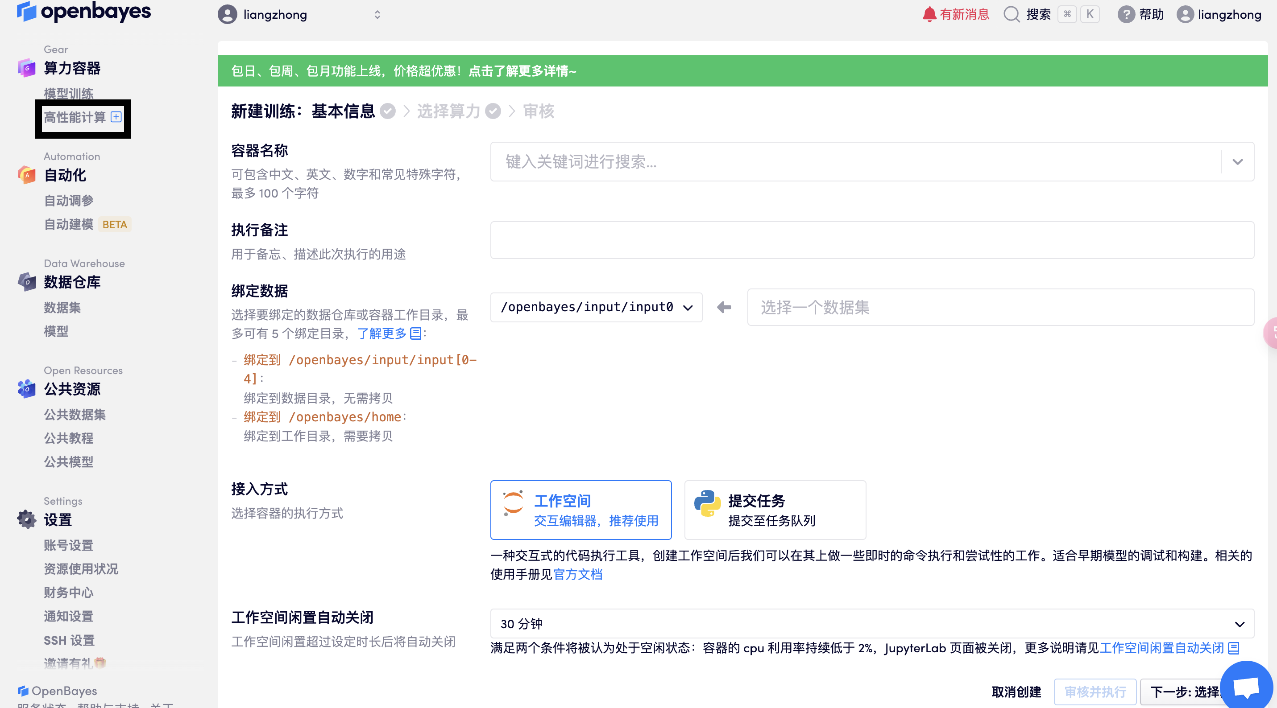Open the 官方文档 link
This screenshot has width=1277, height=708.
(x=577, y=574)
